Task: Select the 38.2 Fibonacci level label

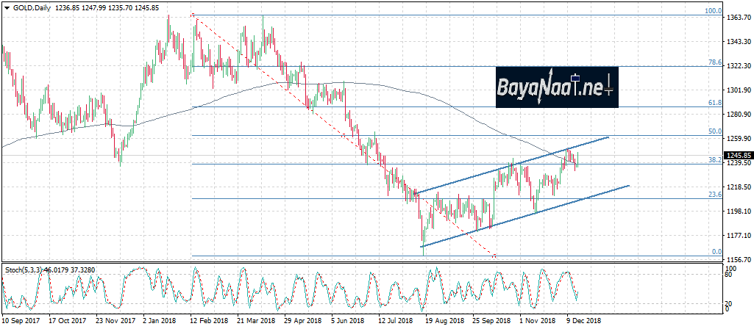Action: pyautogui.click(x=714, y=159)
